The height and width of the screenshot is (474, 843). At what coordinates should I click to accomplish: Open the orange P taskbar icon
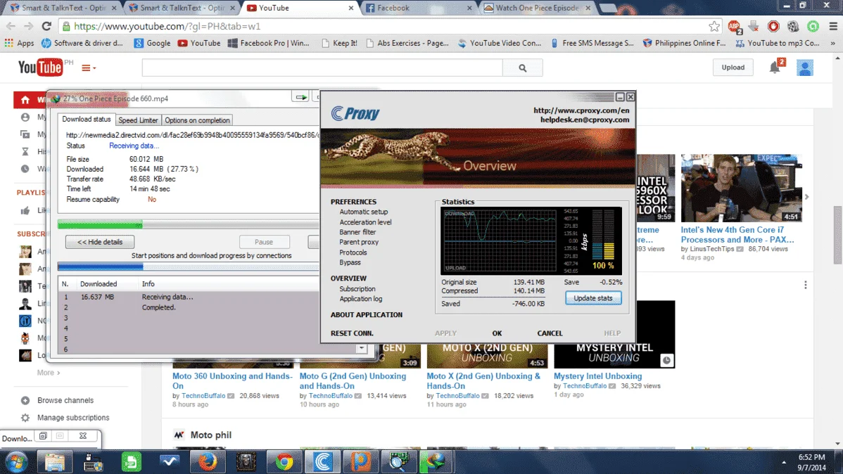(x=361, y=461)
